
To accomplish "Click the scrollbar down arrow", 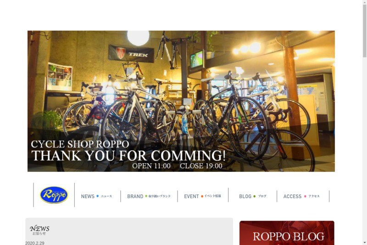I will click(365, 243).
